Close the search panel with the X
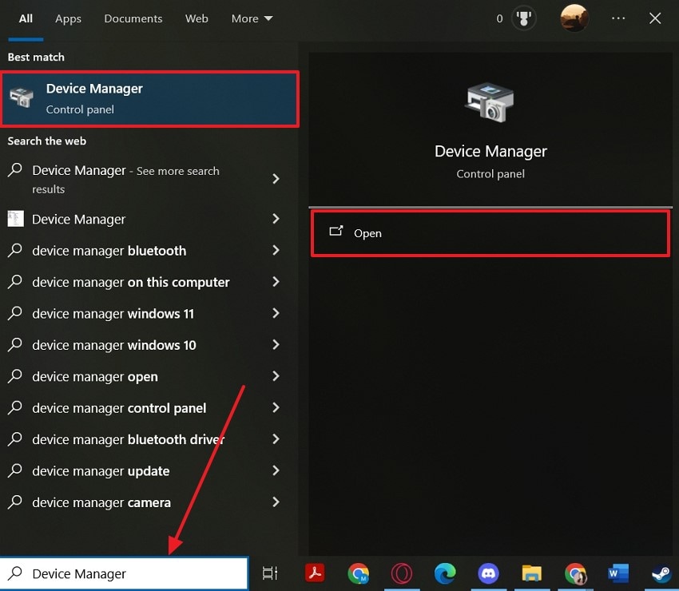Screen dimensions: 679x591 point(655,18)
